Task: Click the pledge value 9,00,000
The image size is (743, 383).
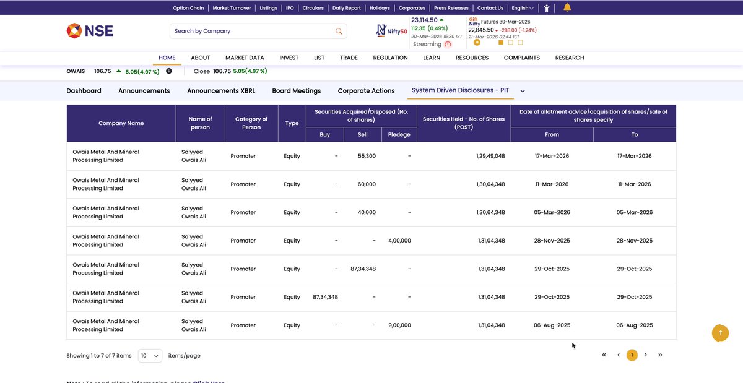Action: click(399, 325)
